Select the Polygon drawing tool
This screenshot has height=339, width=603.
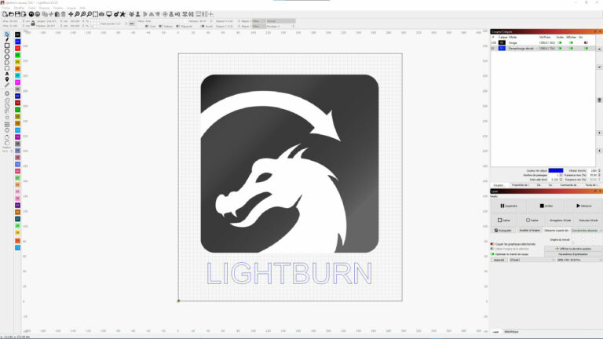pos(7,56)
